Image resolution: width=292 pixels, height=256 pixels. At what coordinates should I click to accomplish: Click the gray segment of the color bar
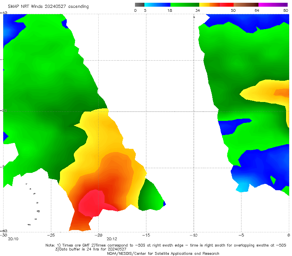pos(139,5)
